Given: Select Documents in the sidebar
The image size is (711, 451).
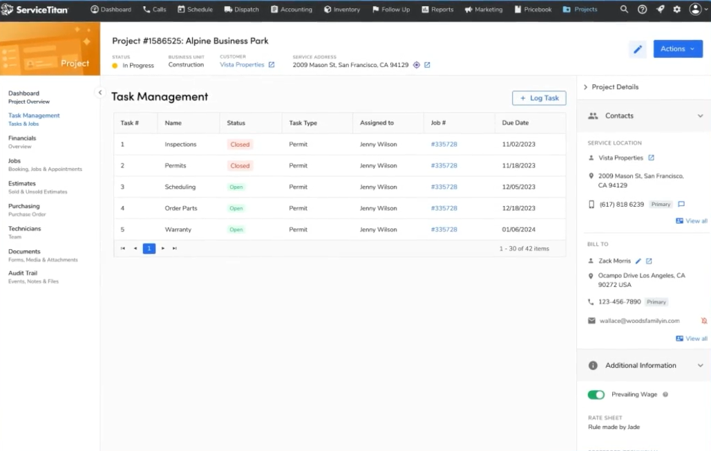Looking at the screenshot, I should pyautogui.click(x=43, y=255).
